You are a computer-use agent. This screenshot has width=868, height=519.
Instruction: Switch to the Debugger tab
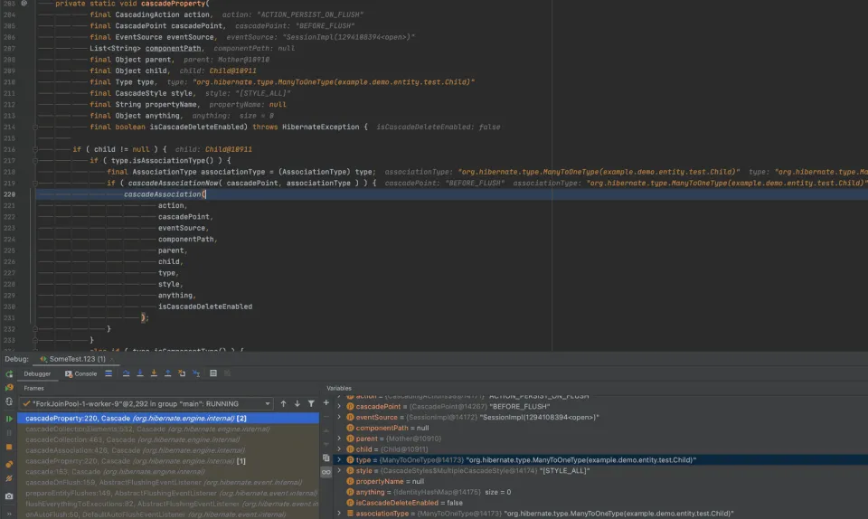(37, 374)
